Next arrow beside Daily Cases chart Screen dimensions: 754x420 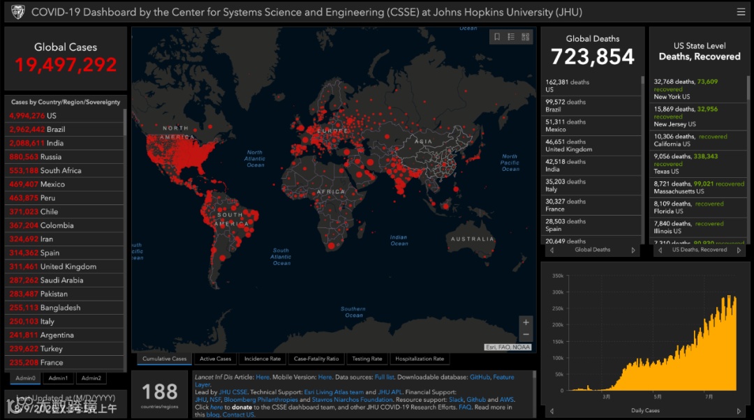(739, 411)
